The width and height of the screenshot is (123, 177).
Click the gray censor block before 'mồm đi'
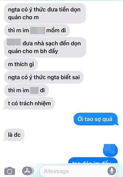pyautogui.click(x=37, y=30)
